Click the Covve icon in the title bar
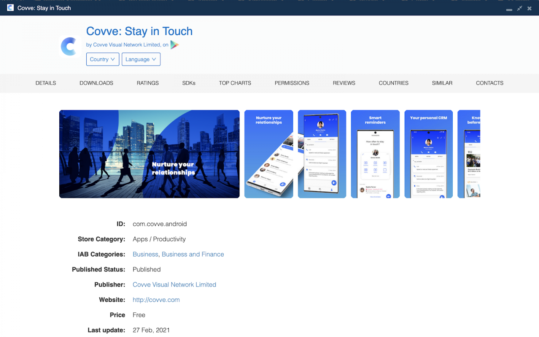539x337 pixels. point(10,7)
